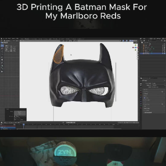Open the Render properties tab icon
Screen dimensions: 166x166
141,84
